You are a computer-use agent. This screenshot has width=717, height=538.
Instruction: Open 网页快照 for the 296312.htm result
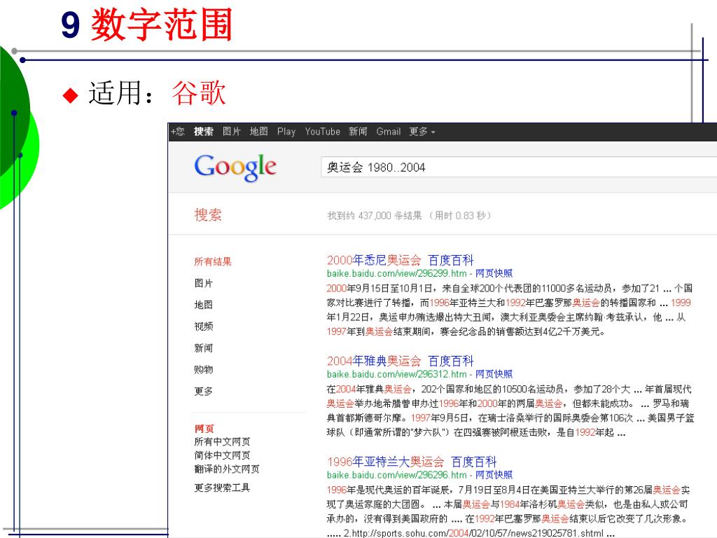(494, 374)
